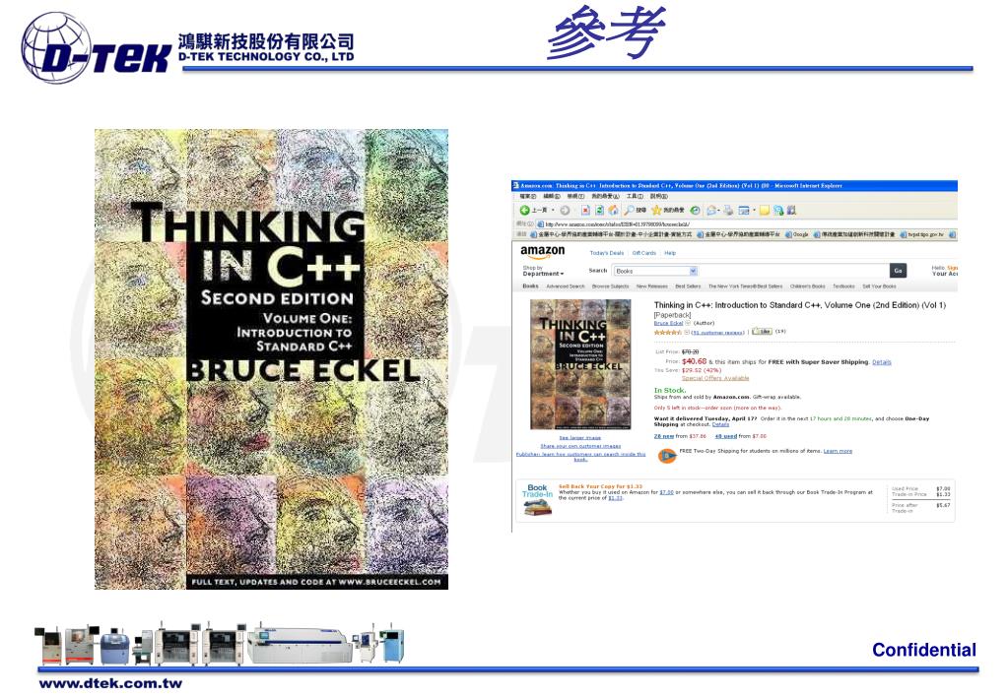Screen dimensions: 1008x697
Task: Click the Edit page toolbar icon
Action: point(744,210)
